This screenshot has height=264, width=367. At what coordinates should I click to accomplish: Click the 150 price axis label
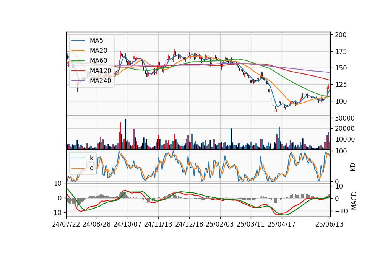pos(341,68)
